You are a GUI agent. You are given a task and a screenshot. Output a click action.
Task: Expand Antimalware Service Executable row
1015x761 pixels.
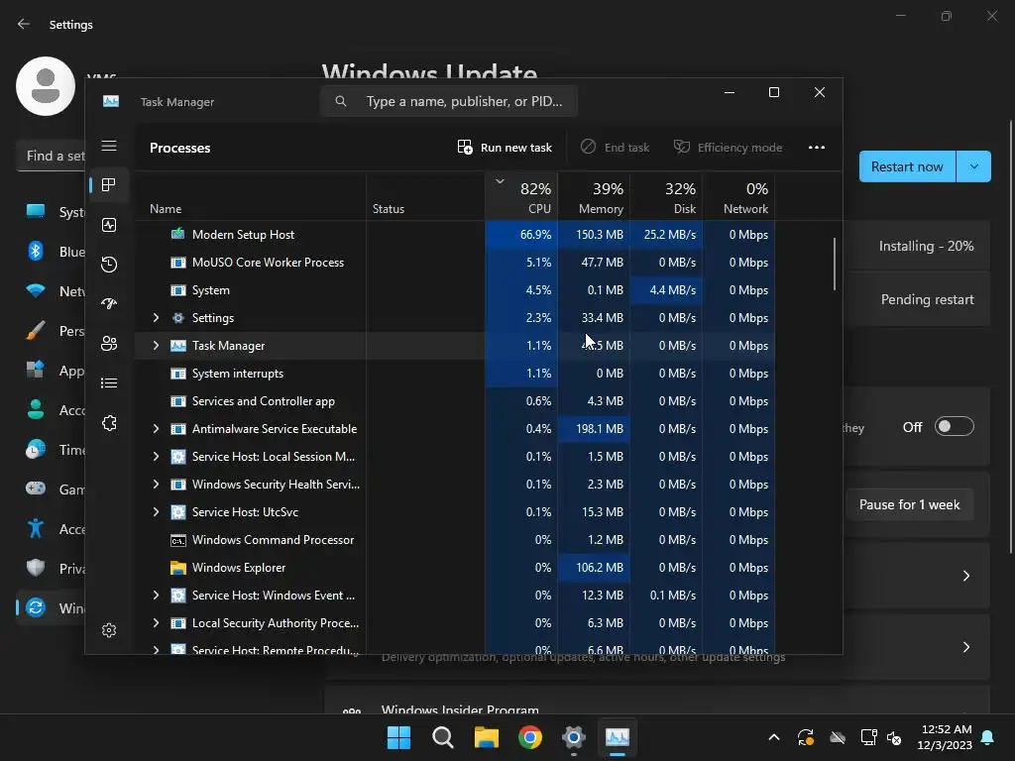[156, 428]
